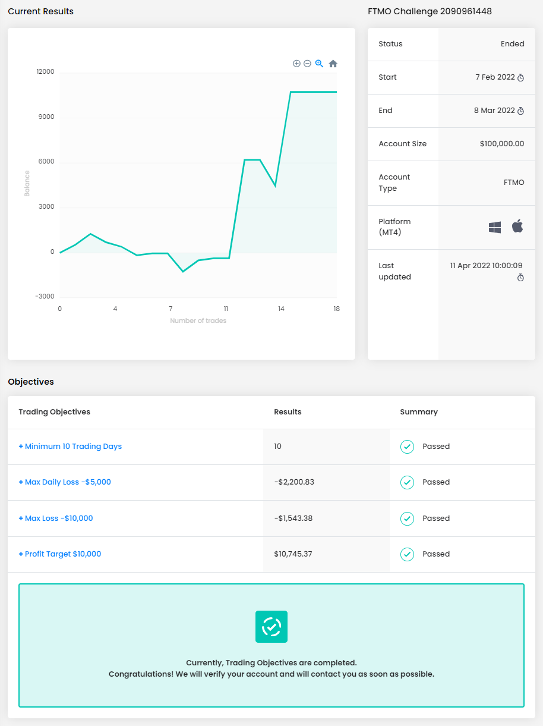Click the completed objectives badge icon
The image size is (543, 726).
click(x=271, y=627)
